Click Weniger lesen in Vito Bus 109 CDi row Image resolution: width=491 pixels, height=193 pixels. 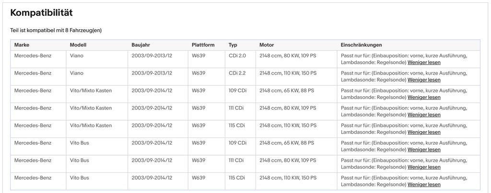click(424, 149)
